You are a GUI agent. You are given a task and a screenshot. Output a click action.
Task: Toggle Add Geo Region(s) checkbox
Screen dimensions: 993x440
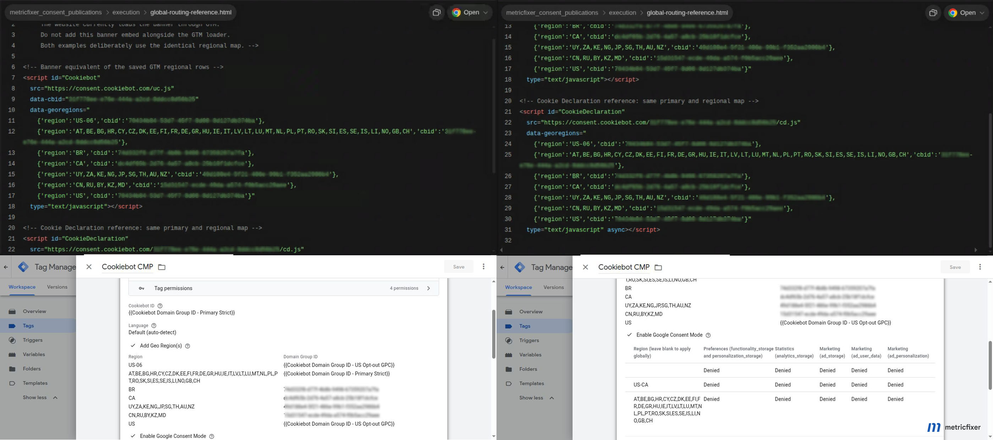pos(133,346)
